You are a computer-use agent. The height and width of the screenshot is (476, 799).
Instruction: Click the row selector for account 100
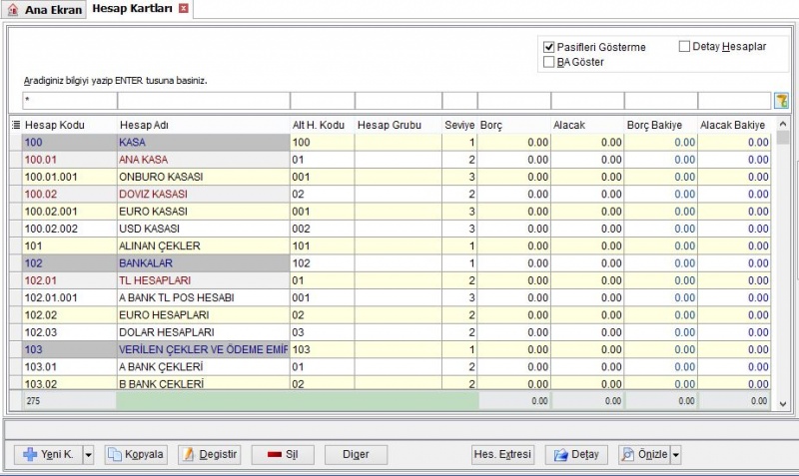tap(16, 142)
